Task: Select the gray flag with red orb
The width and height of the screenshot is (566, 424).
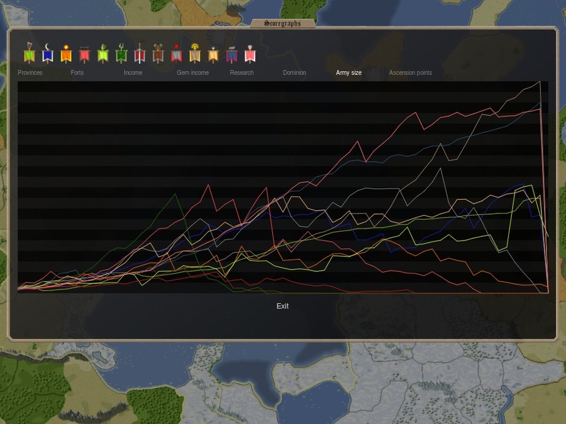Action: [x=177, y=53]
